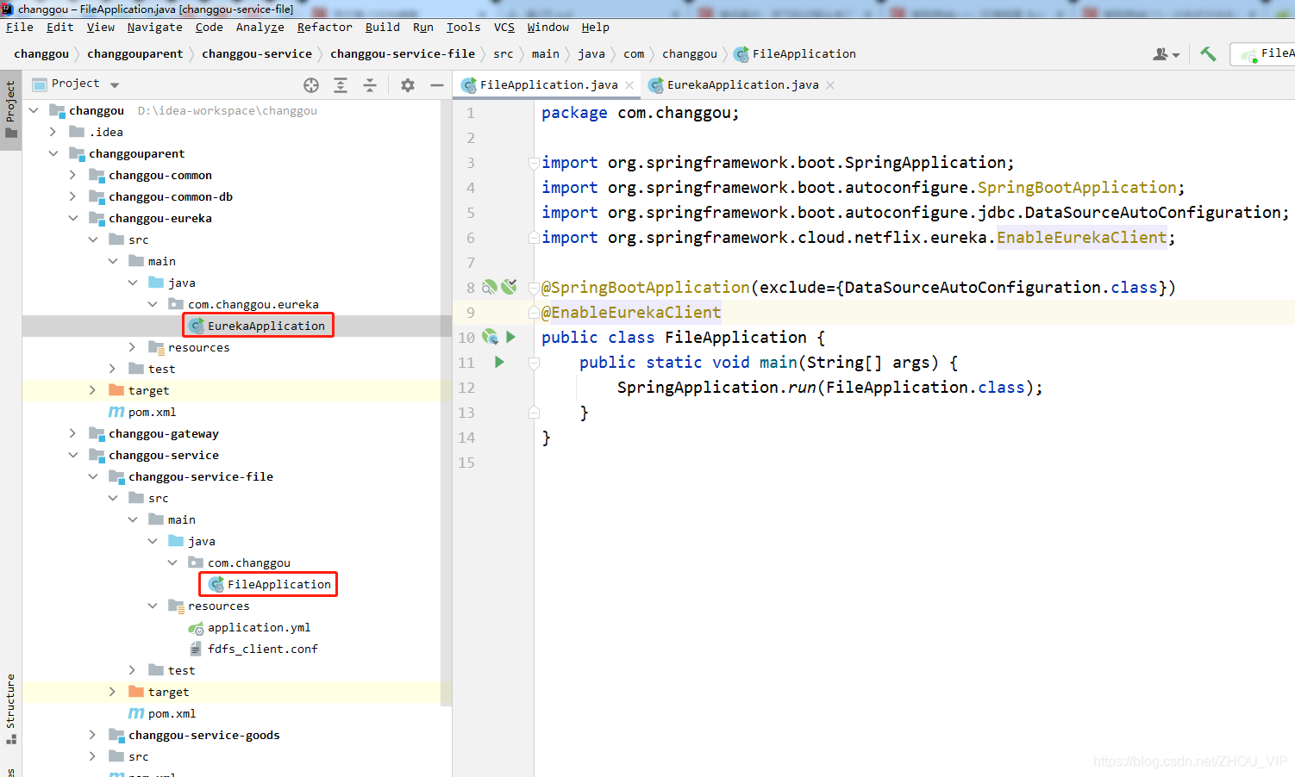The width and height of the screenshot is (1295, 777).
Task: Click @EnableEurekaClient annotation on line 9
Action: tap(631, 312)
